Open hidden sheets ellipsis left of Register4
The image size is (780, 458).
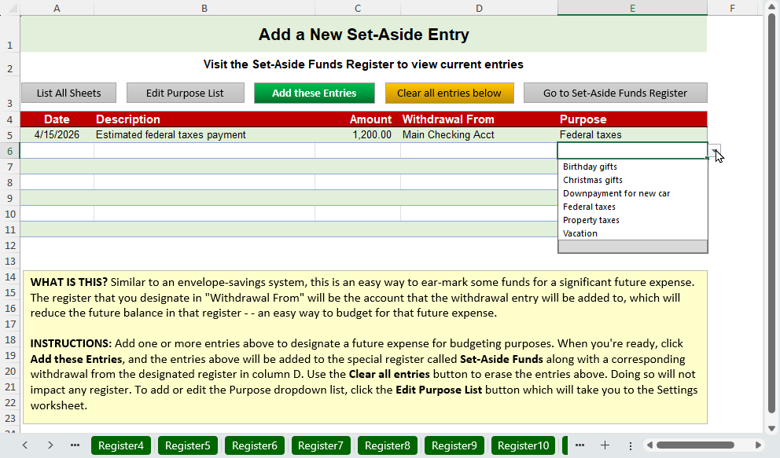pos(75,445)
